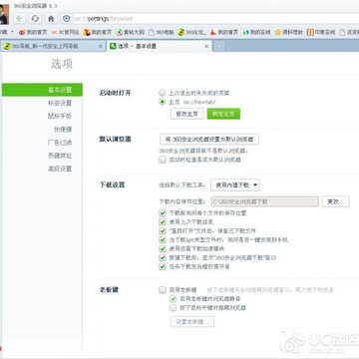Open the last partially visible page bookmark
This screenshot has width=359, height=359.
coord(349,32)
